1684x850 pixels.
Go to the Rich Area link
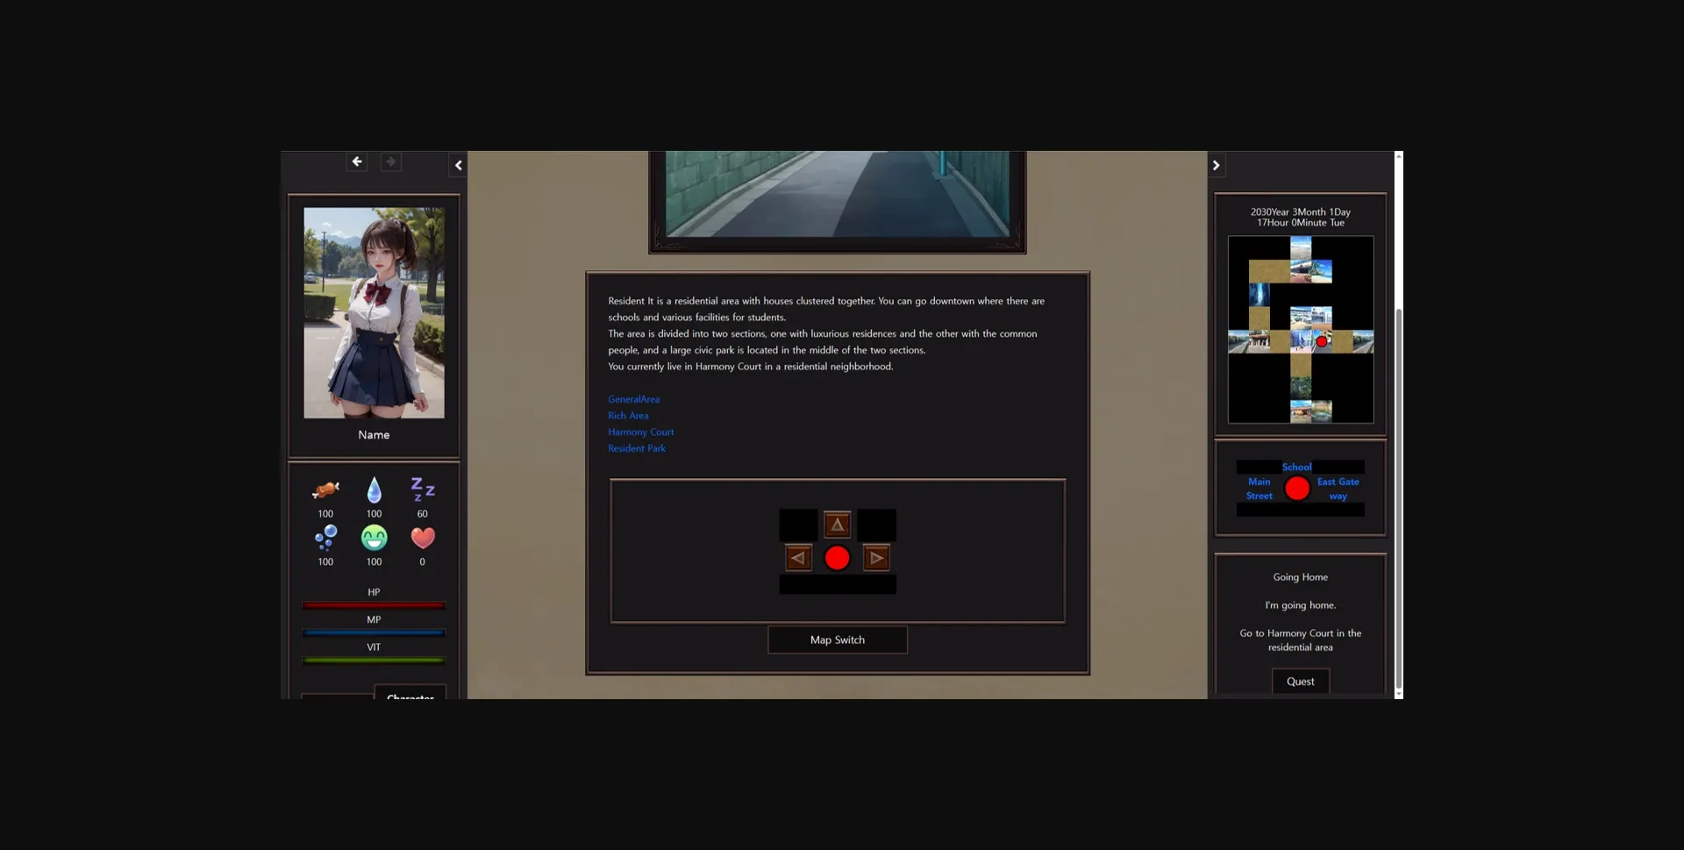pyautogui.click(x=628, y=416)
